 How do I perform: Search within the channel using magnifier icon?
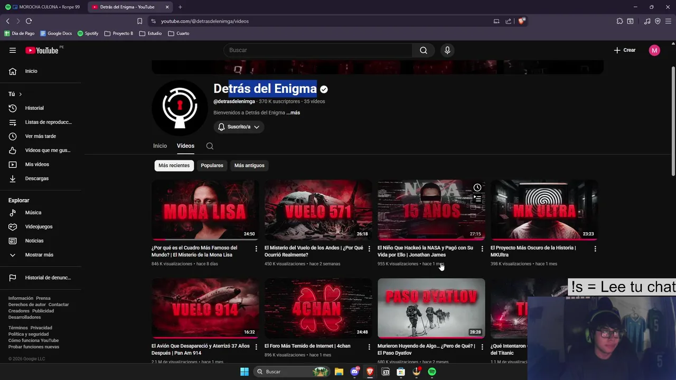[x=210, y=146]
